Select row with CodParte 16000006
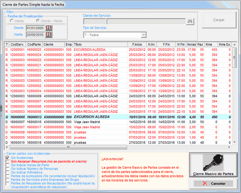241x193 pixels. point(118,106)
